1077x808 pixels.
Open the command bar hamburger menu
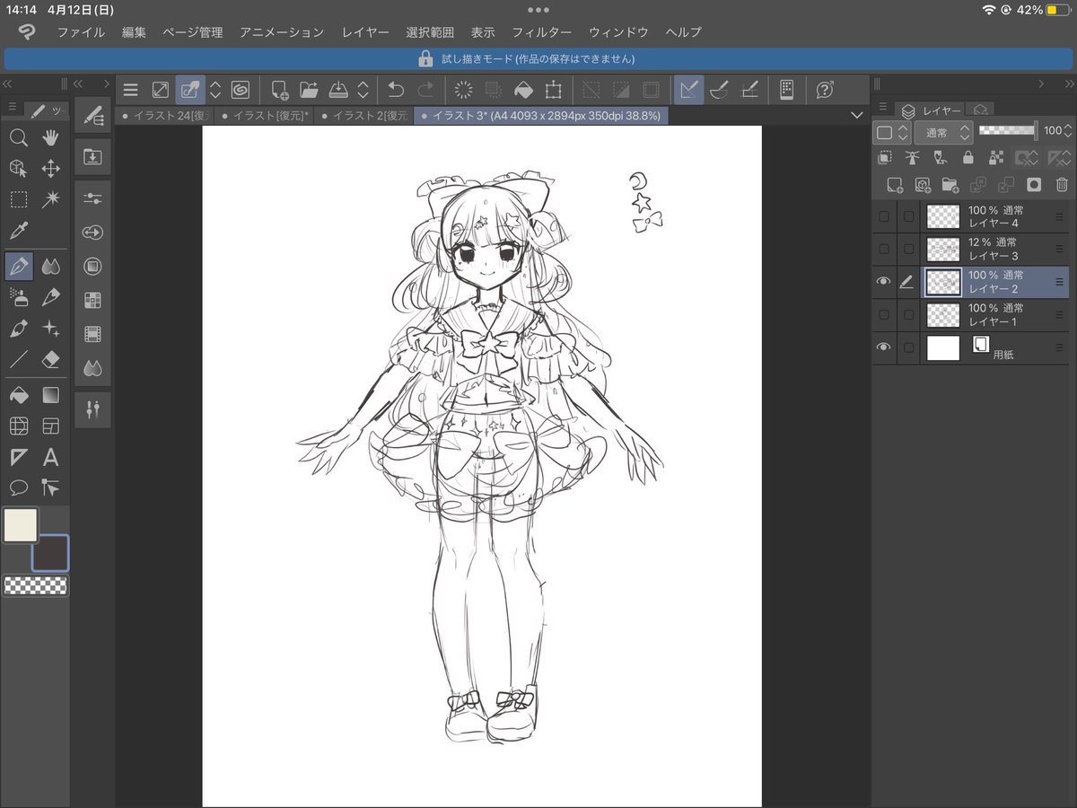[131, 89]
